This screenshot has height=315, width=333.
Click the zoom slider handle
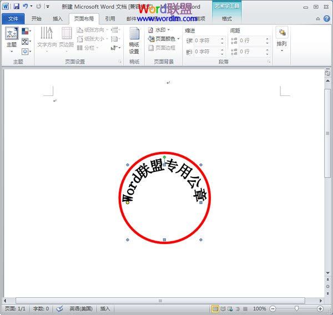(x=296, y=308)
